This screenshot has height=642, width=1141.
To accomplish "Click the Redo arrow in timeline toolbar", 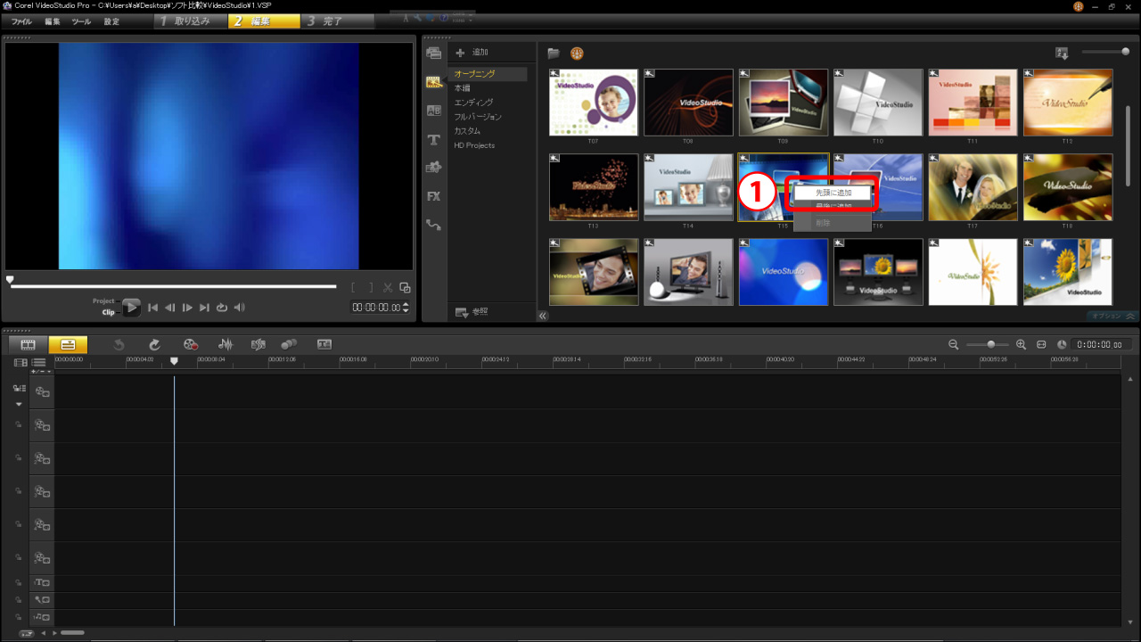I will click(x=154, y=344).
